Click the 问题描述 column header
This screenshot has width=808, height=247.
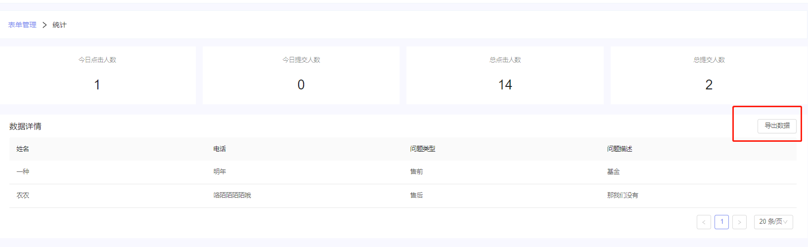[620, 149]
